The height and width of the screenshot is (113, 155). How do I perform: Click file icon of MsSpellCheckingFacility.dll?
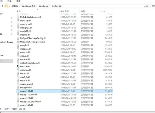18,38
